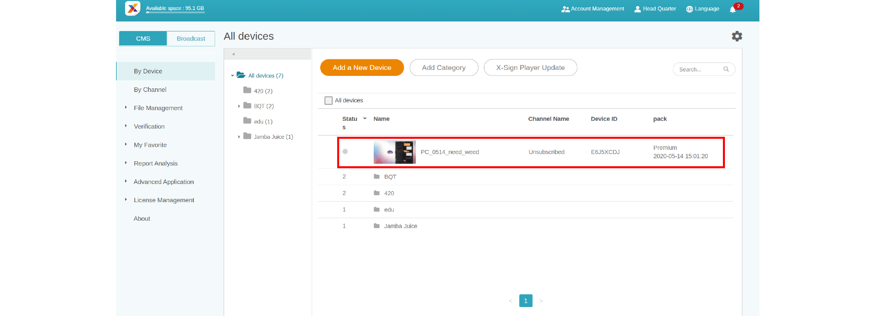Click the search magnifier icon
This screenshot has width=885, height=316.
(x=726, y=69)
